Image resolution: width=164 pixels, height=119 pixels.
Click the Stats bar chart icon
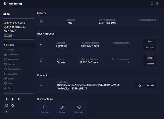[x=6, y=88]
